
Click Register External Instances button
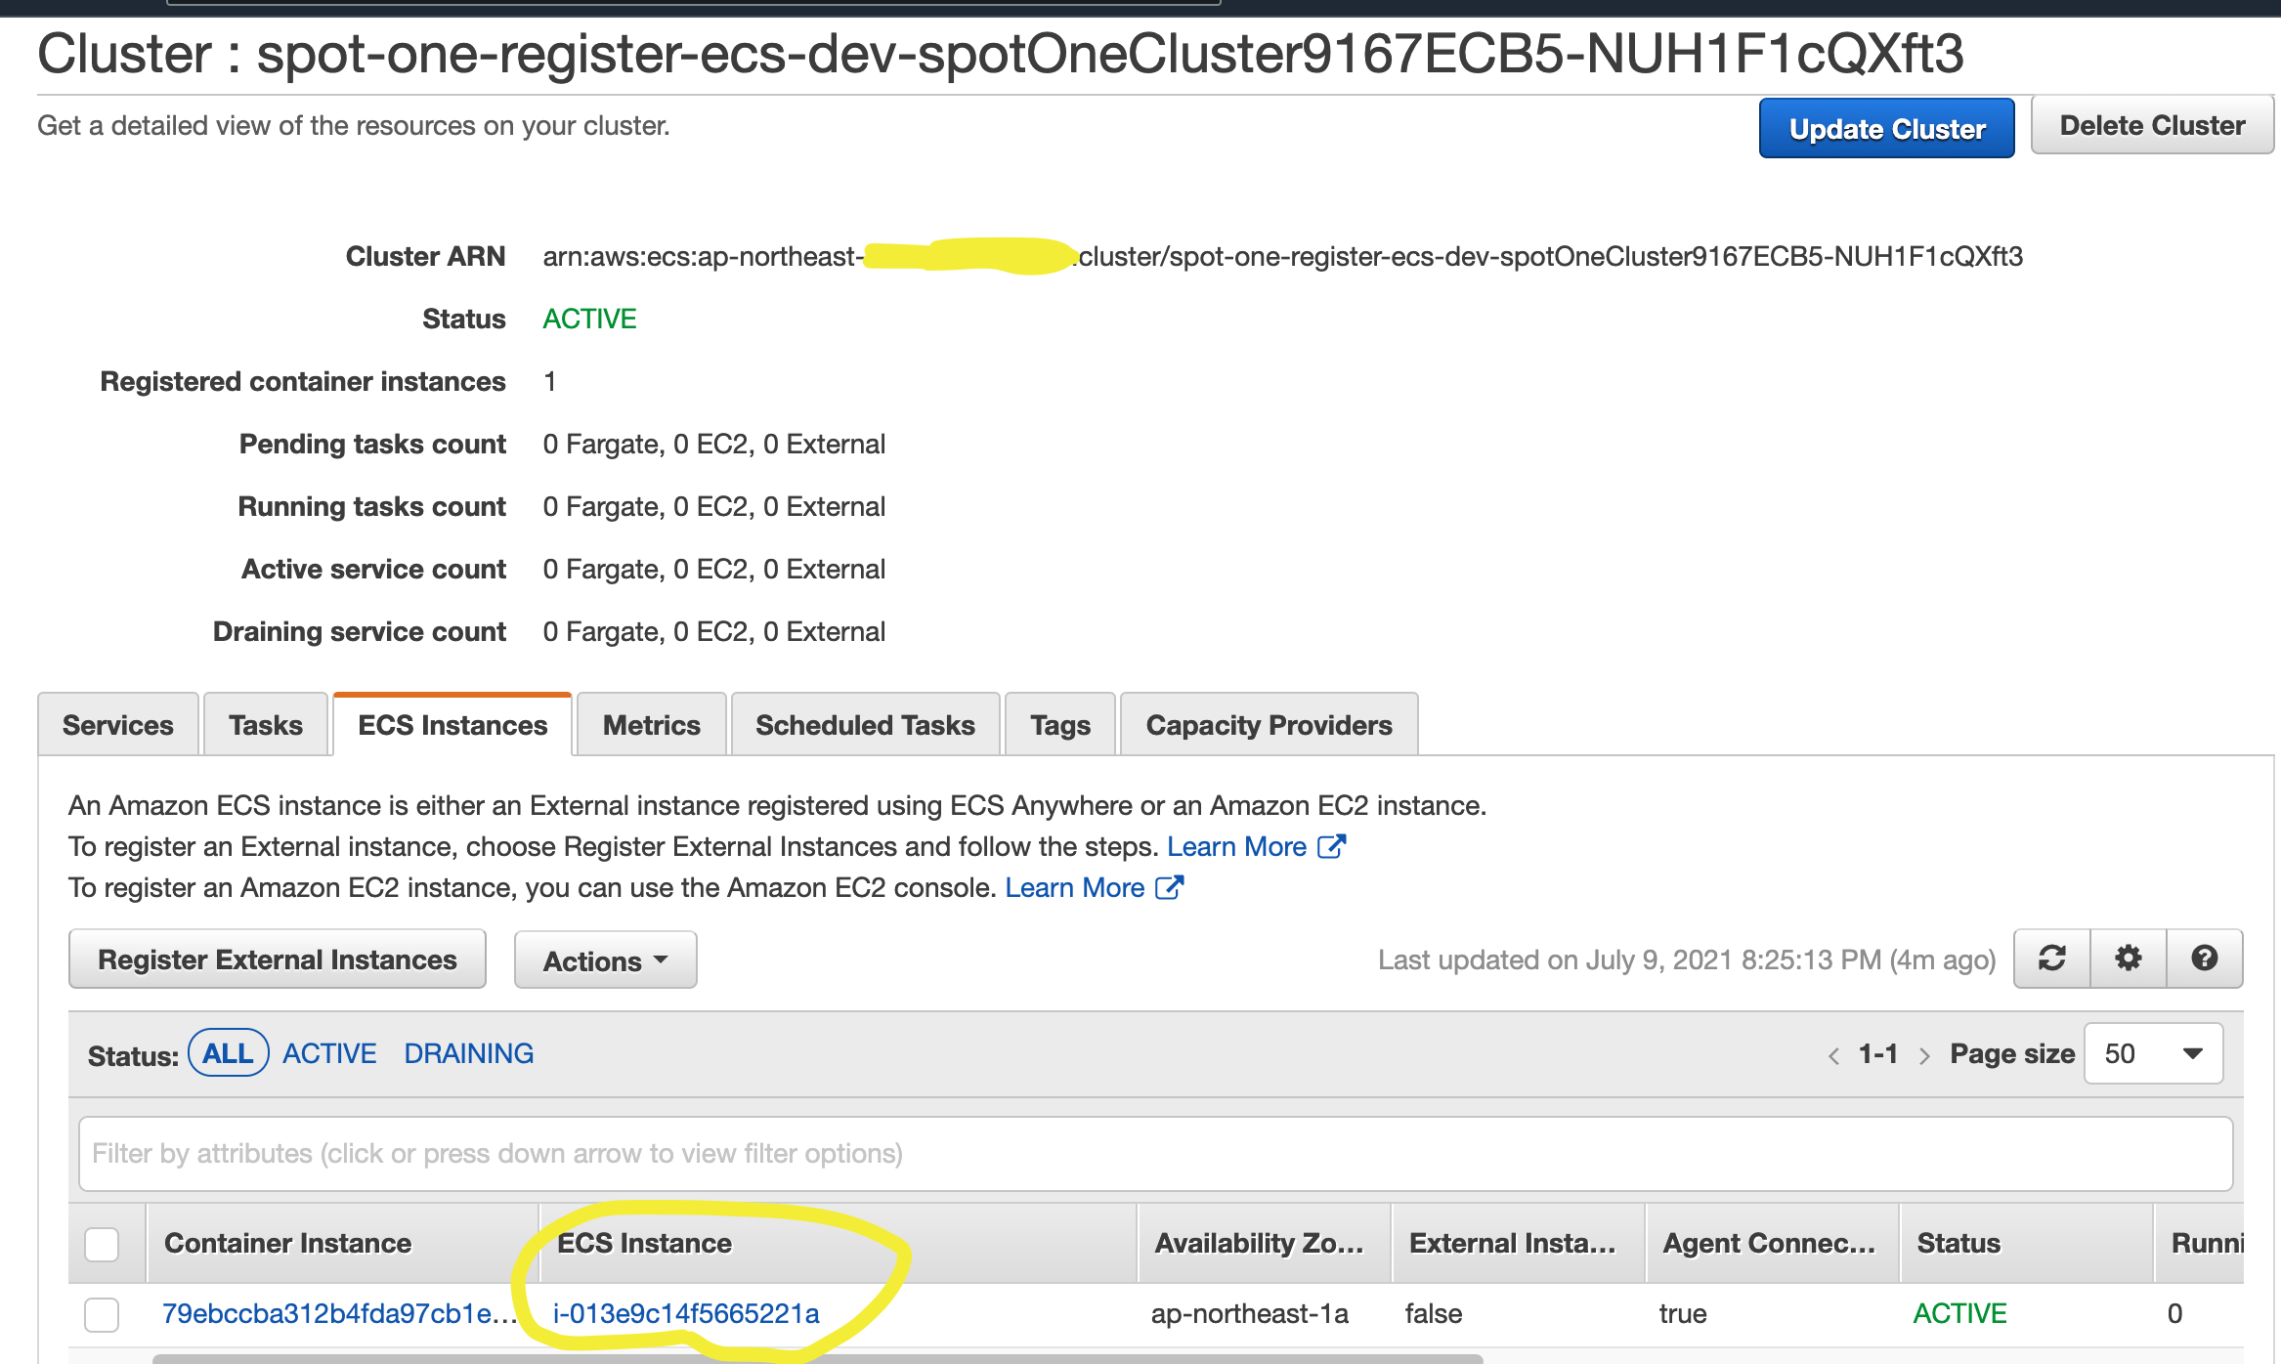pyautogui.click(x=278, y=959)
